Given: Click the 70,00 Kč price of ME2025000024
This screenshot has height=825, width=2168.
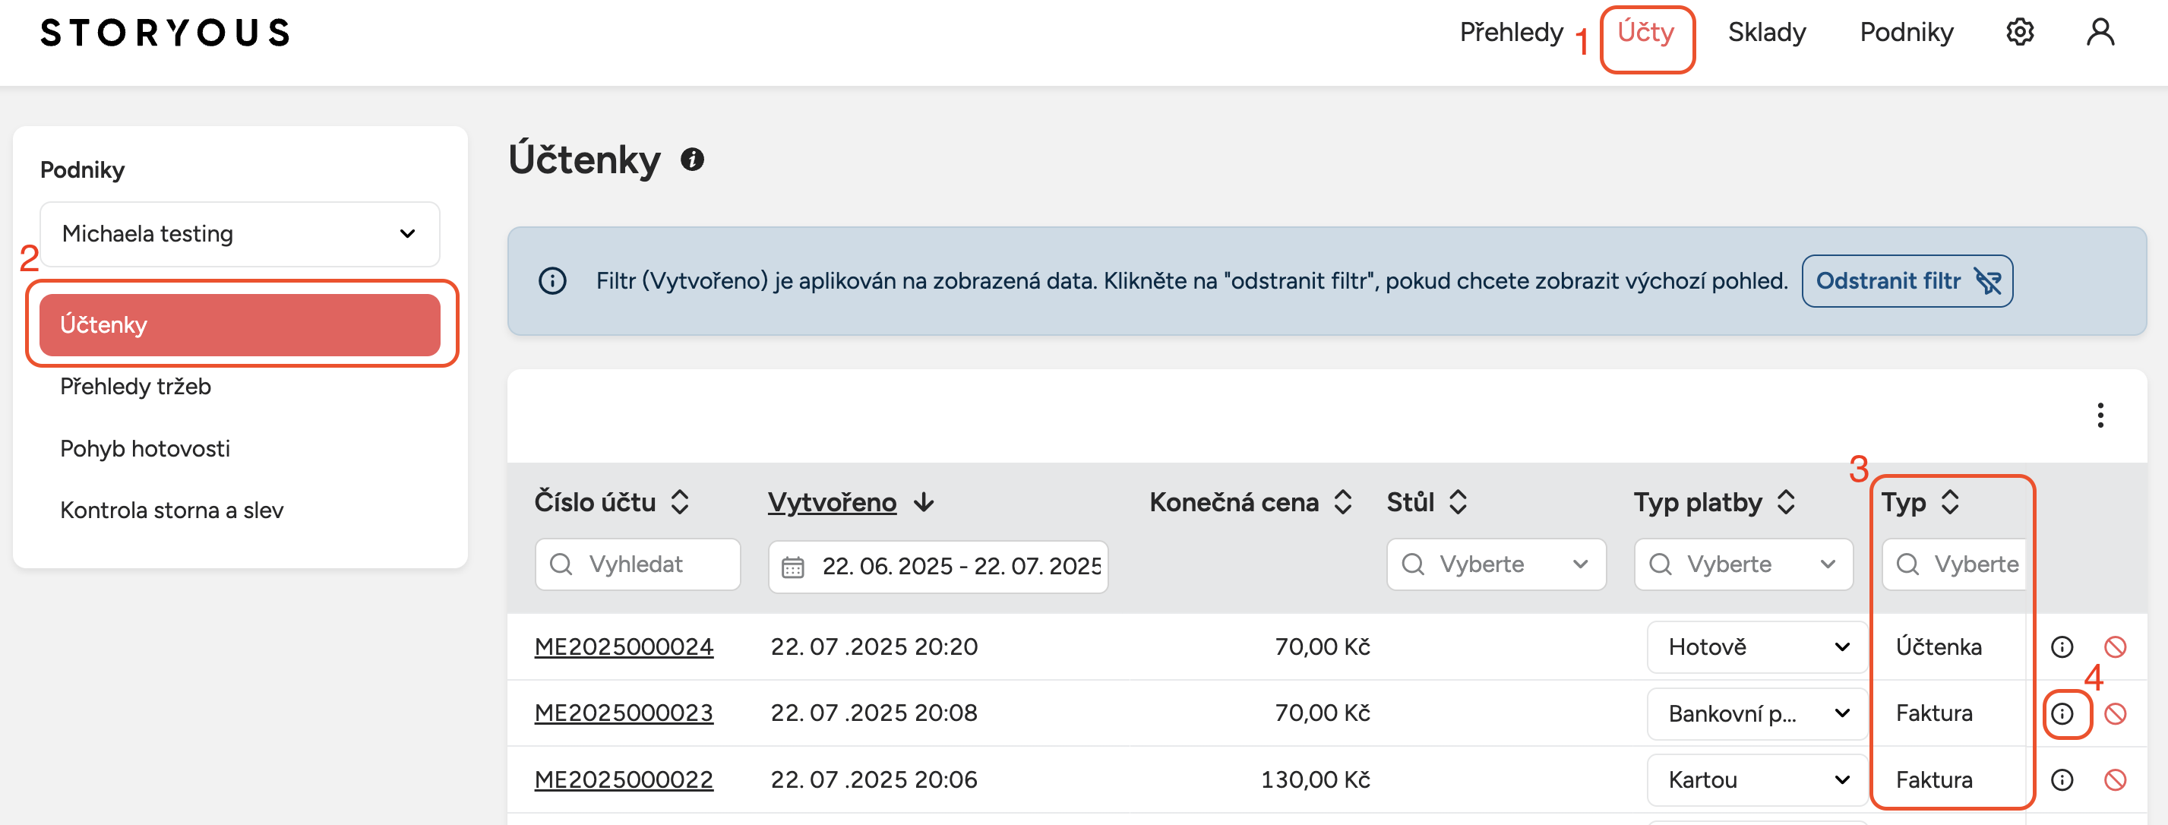Looking at the screenshot, I should pyautogui.click(x=1323, y=646).
